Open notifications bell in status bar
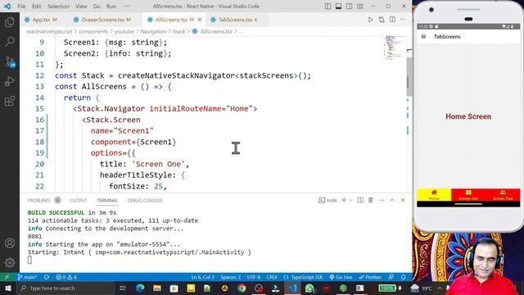Image resolution: width=524 pixels, height=295 pixels. coord(404,277)
